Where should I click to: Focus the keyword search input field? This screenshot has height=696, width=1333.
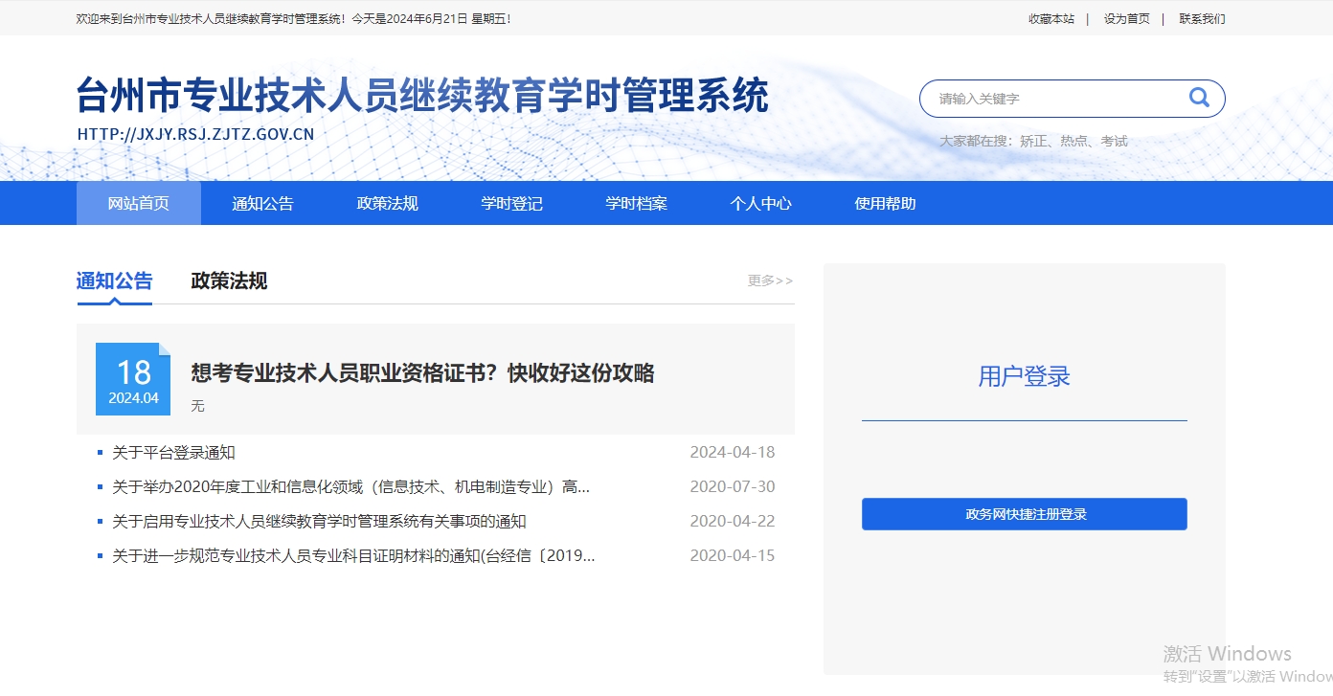coord(1053,99)
